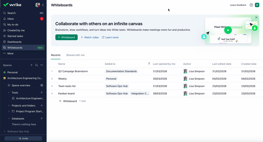
Task: Search spaces using the magnifier icon
Action: coord(36,65)
